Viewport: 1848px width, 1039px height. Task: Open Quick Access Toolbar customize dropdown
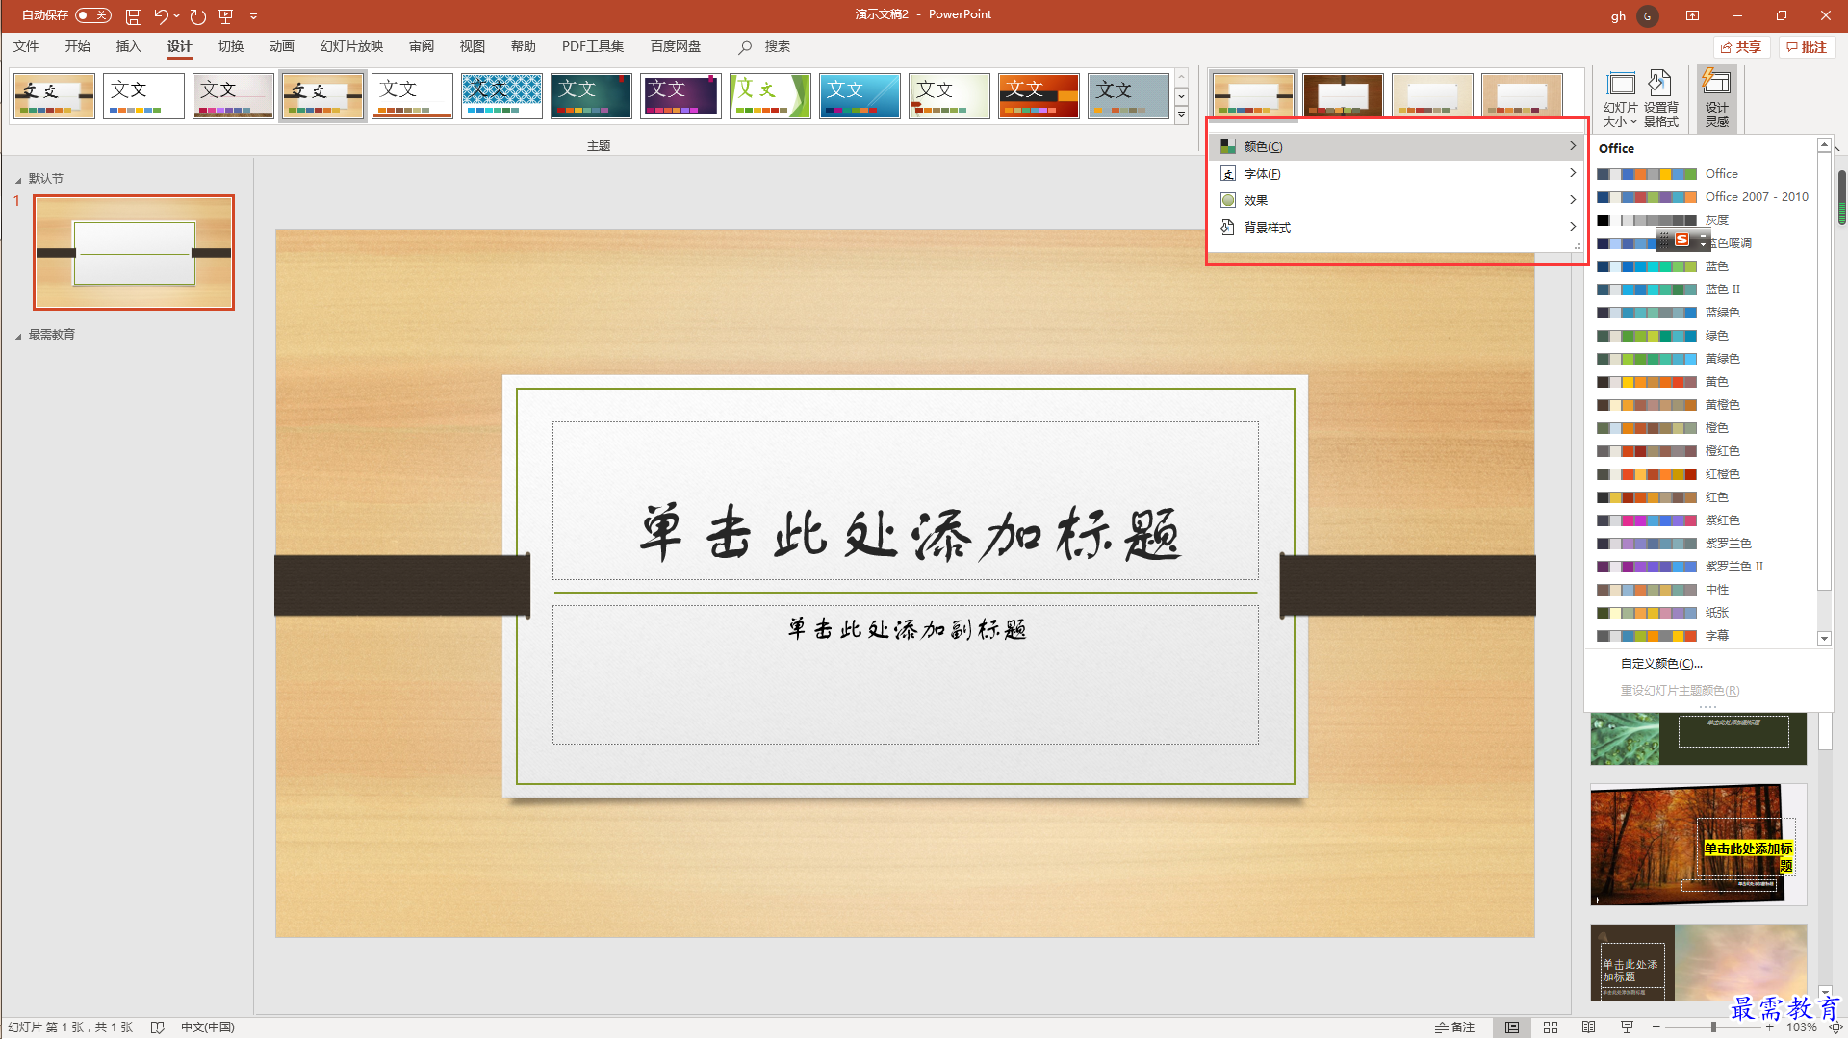[x=253, y=16]
